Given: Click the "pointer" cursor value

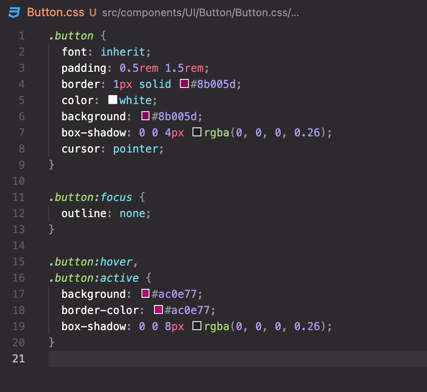Looking at the screenshot, I should click(136, 149).
